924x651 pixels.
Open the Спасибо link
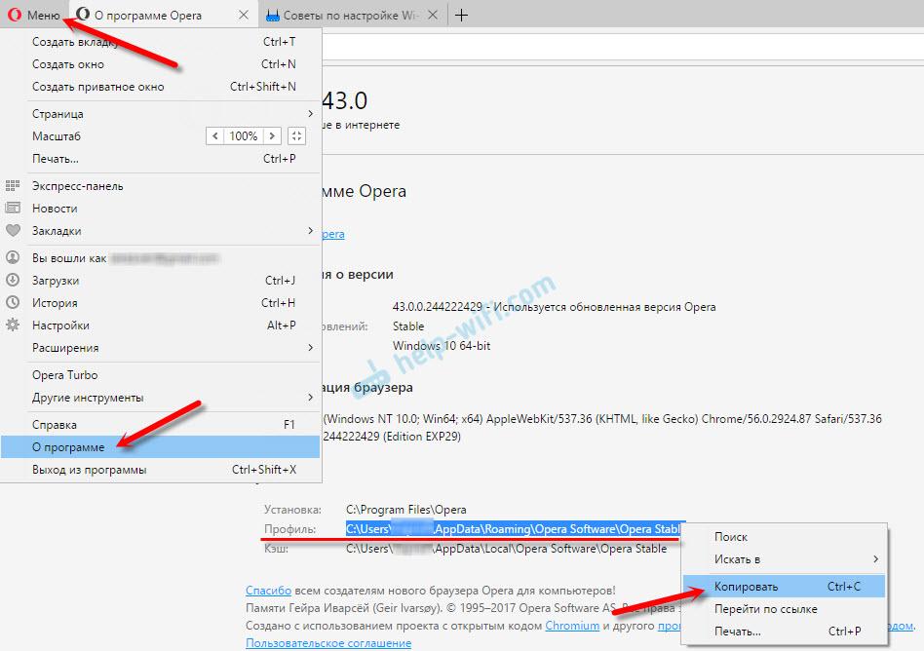tap(269, 591)
